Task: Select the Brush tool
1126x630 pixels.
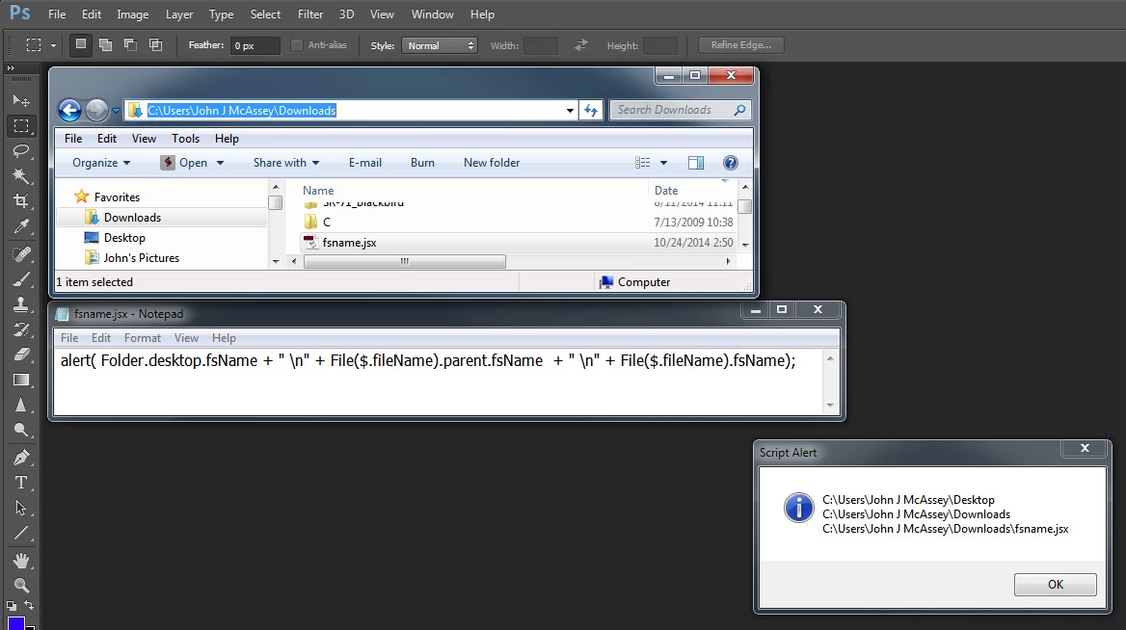Action: pyautogui.click(x=21, y=279)
